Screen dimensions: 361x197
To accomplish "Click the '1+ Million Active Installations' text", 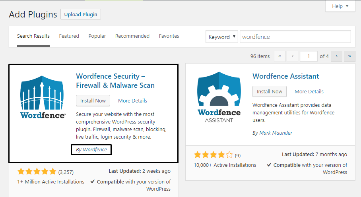I will (x=50, y=182).
